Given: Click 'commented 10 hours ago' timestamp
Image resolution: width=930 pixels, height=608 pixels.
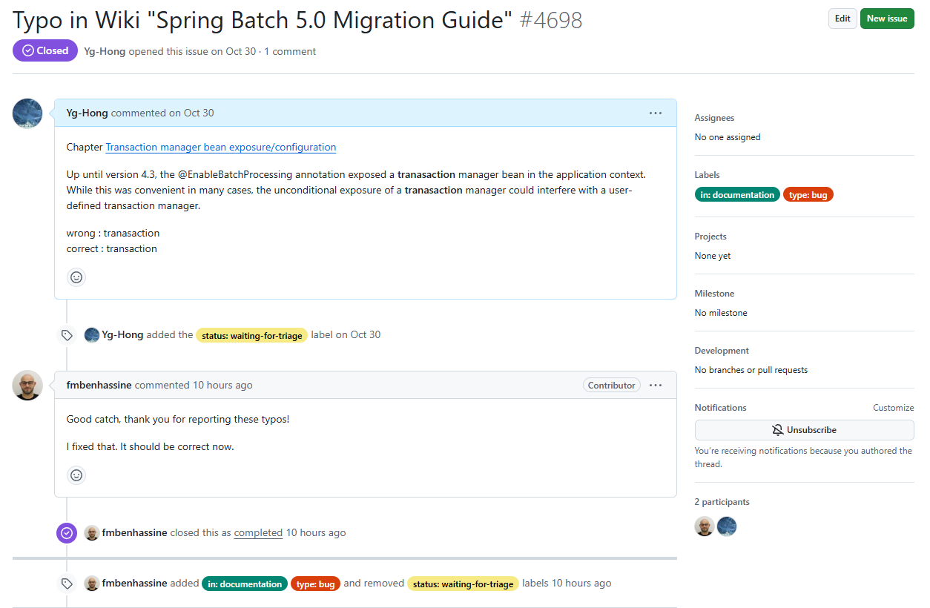Looking at the screenshot, I should (x=194, y=386).
